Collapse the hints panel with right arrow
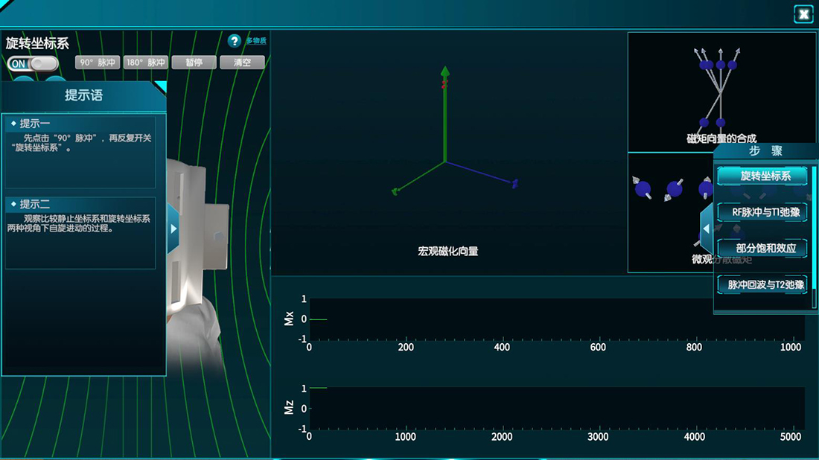This screenshot has width=819, height=460. [x=173, y=229]
